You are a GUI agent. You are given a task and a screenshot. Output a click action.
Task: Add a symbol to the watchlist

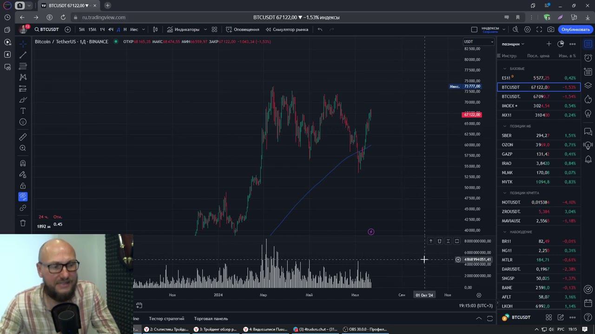(549, 44)
